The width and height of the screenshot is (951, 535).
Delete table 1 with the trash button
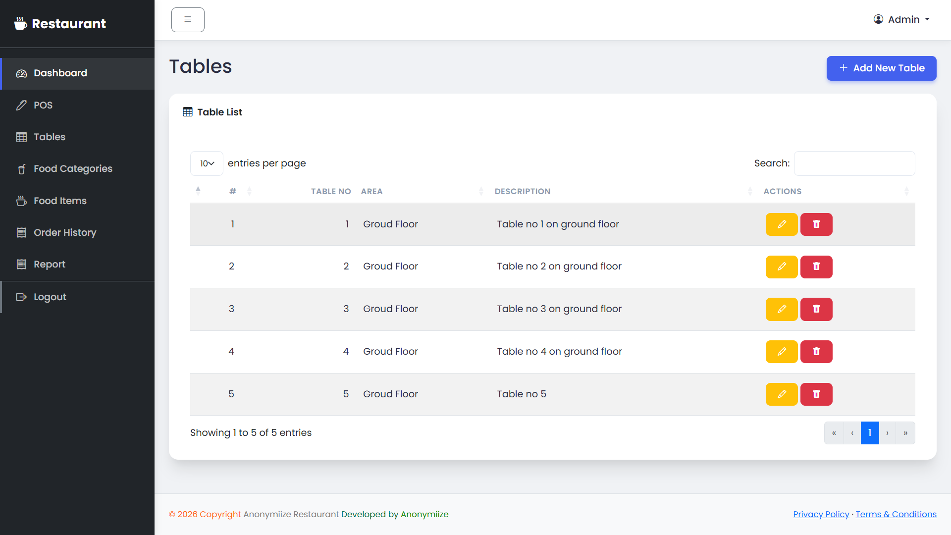(x=816, y=224)
